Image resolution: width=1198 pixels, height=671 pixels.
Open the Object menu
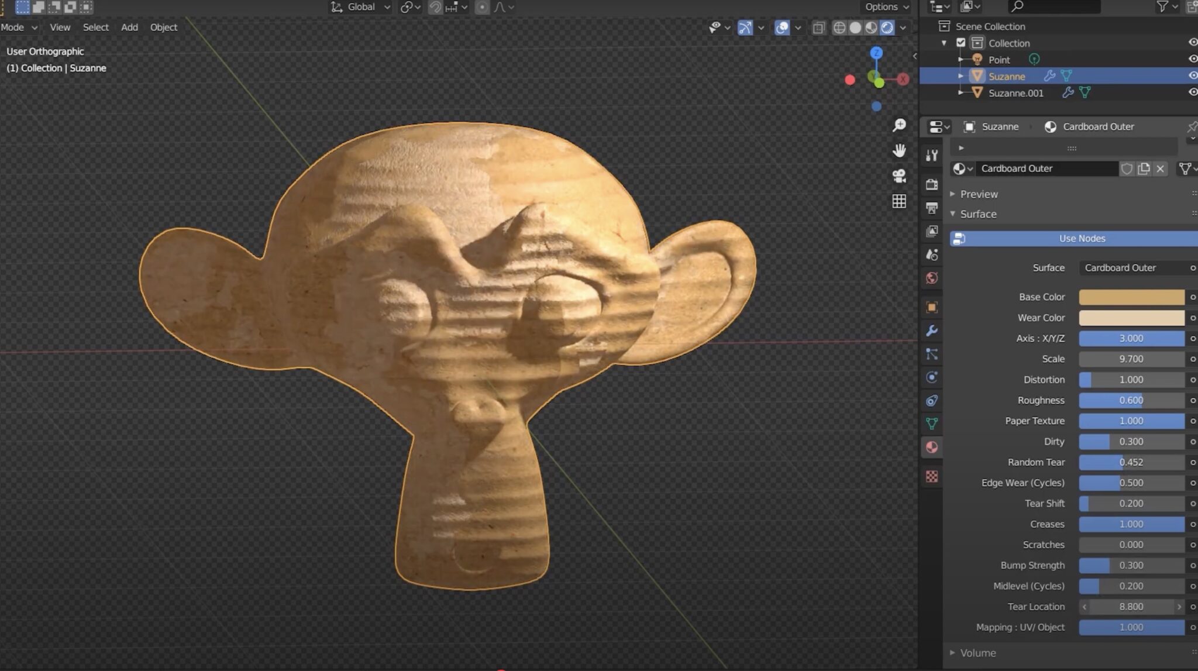coord(163,27)
